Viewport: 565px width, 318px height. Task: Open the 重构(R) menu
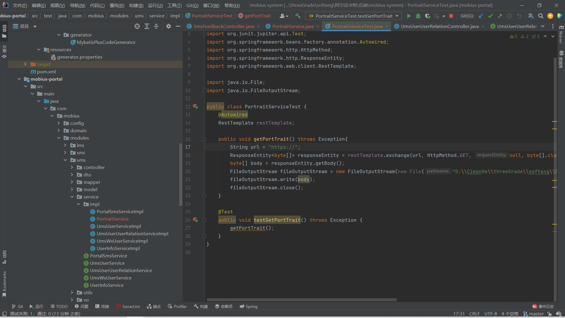[117, 5]
